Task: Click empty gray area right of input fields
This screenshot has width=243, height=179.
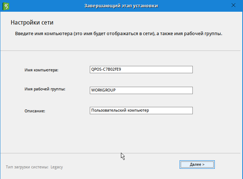Action: [216, 90]
